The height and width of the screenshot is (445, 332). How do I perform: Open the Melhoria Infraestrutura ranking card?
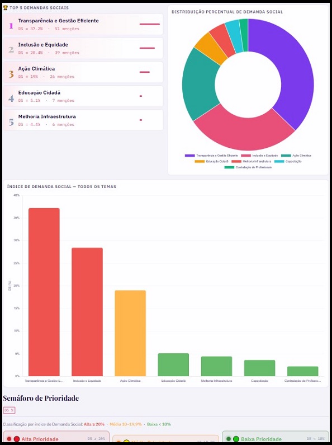point(83,120)
